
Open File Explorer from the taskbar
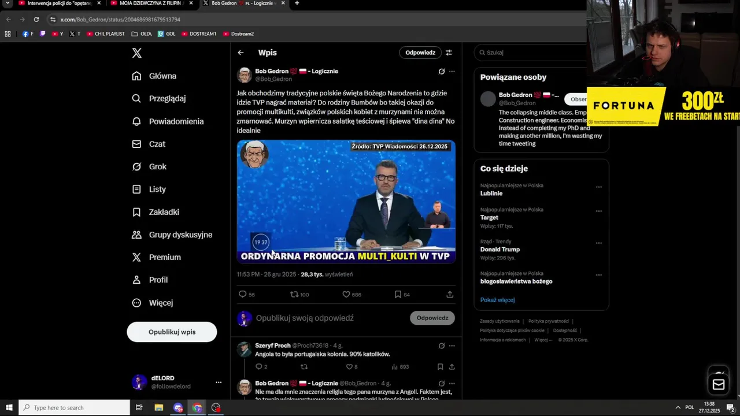[159, 407]
